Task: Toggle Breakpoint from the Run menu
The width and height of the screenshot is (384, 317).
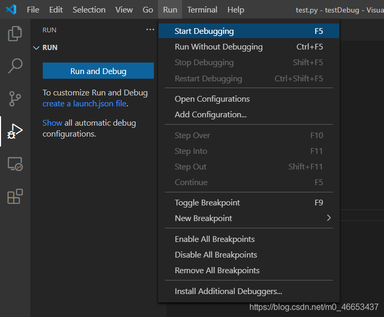Action: click(x=207, y=203)
